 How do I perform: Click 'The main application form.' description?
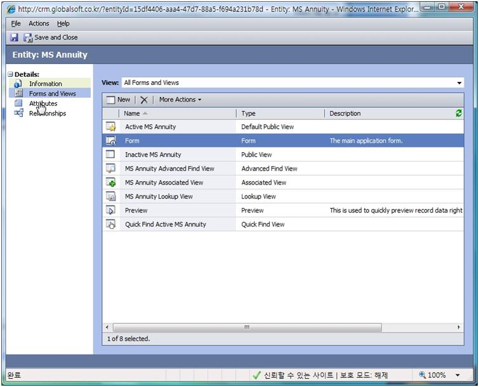(366, 141)
